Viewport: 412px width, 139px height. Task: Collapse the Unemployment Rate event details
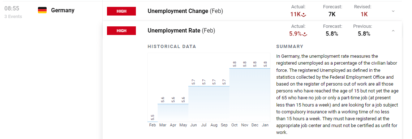click(x=393, y=31)
